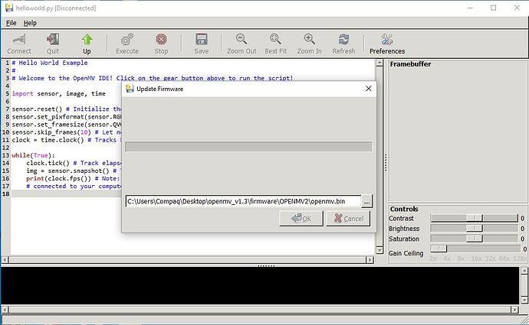529x325 pixels.
Task: Click OK in the Update Firmware dialog
Action: coord(301,219)
